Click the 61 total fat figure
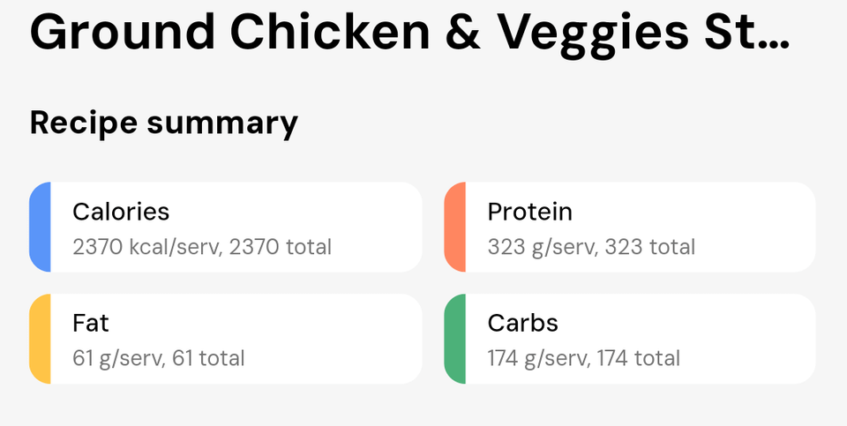This screenshot has height=426, width=847. point(211,358)
